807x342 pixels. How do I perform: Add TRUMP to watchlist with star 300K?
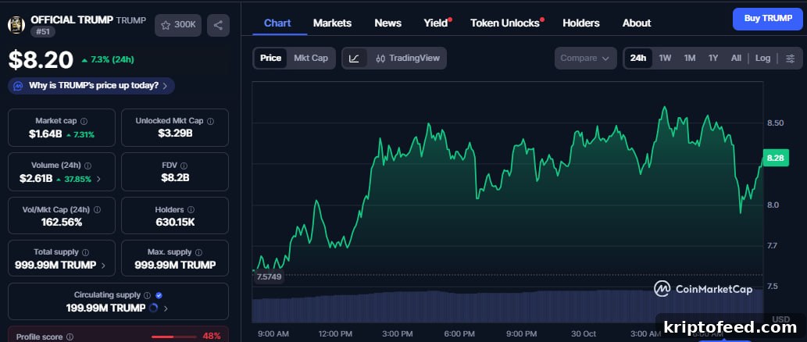tap(178, 25)
